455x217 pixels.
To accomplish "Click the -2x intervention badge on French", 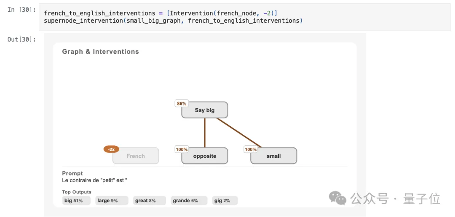I will click(111, 149).
